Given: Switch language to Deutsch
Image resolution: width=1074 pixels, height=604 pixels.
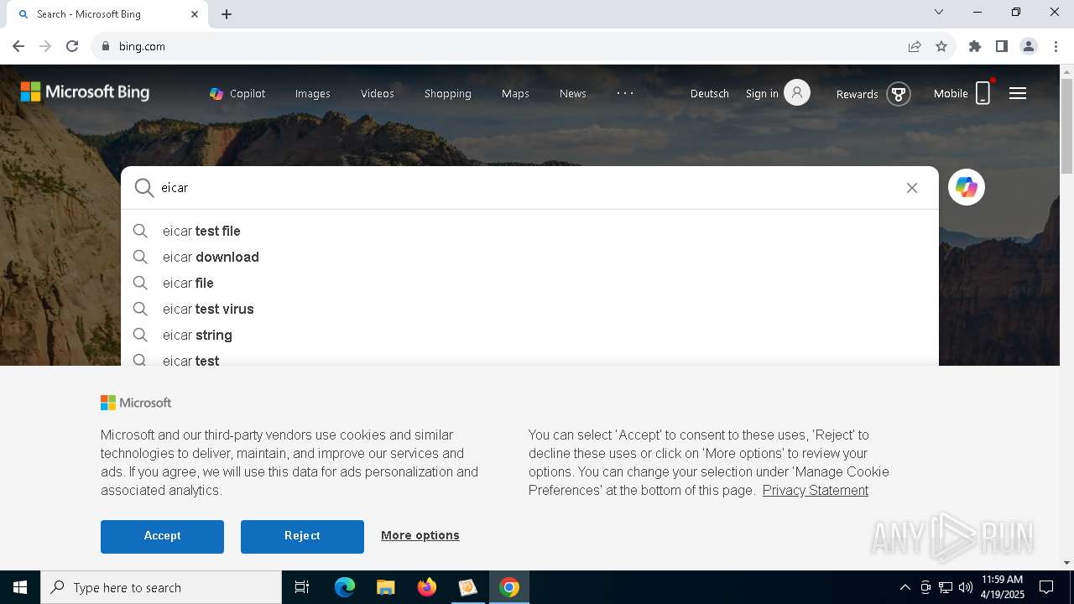Looking at the screenshot, I should (710, 93).
